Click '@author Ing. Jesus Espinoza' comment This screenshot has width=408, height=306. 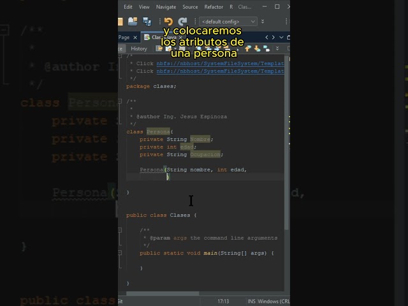coord(182,117)
